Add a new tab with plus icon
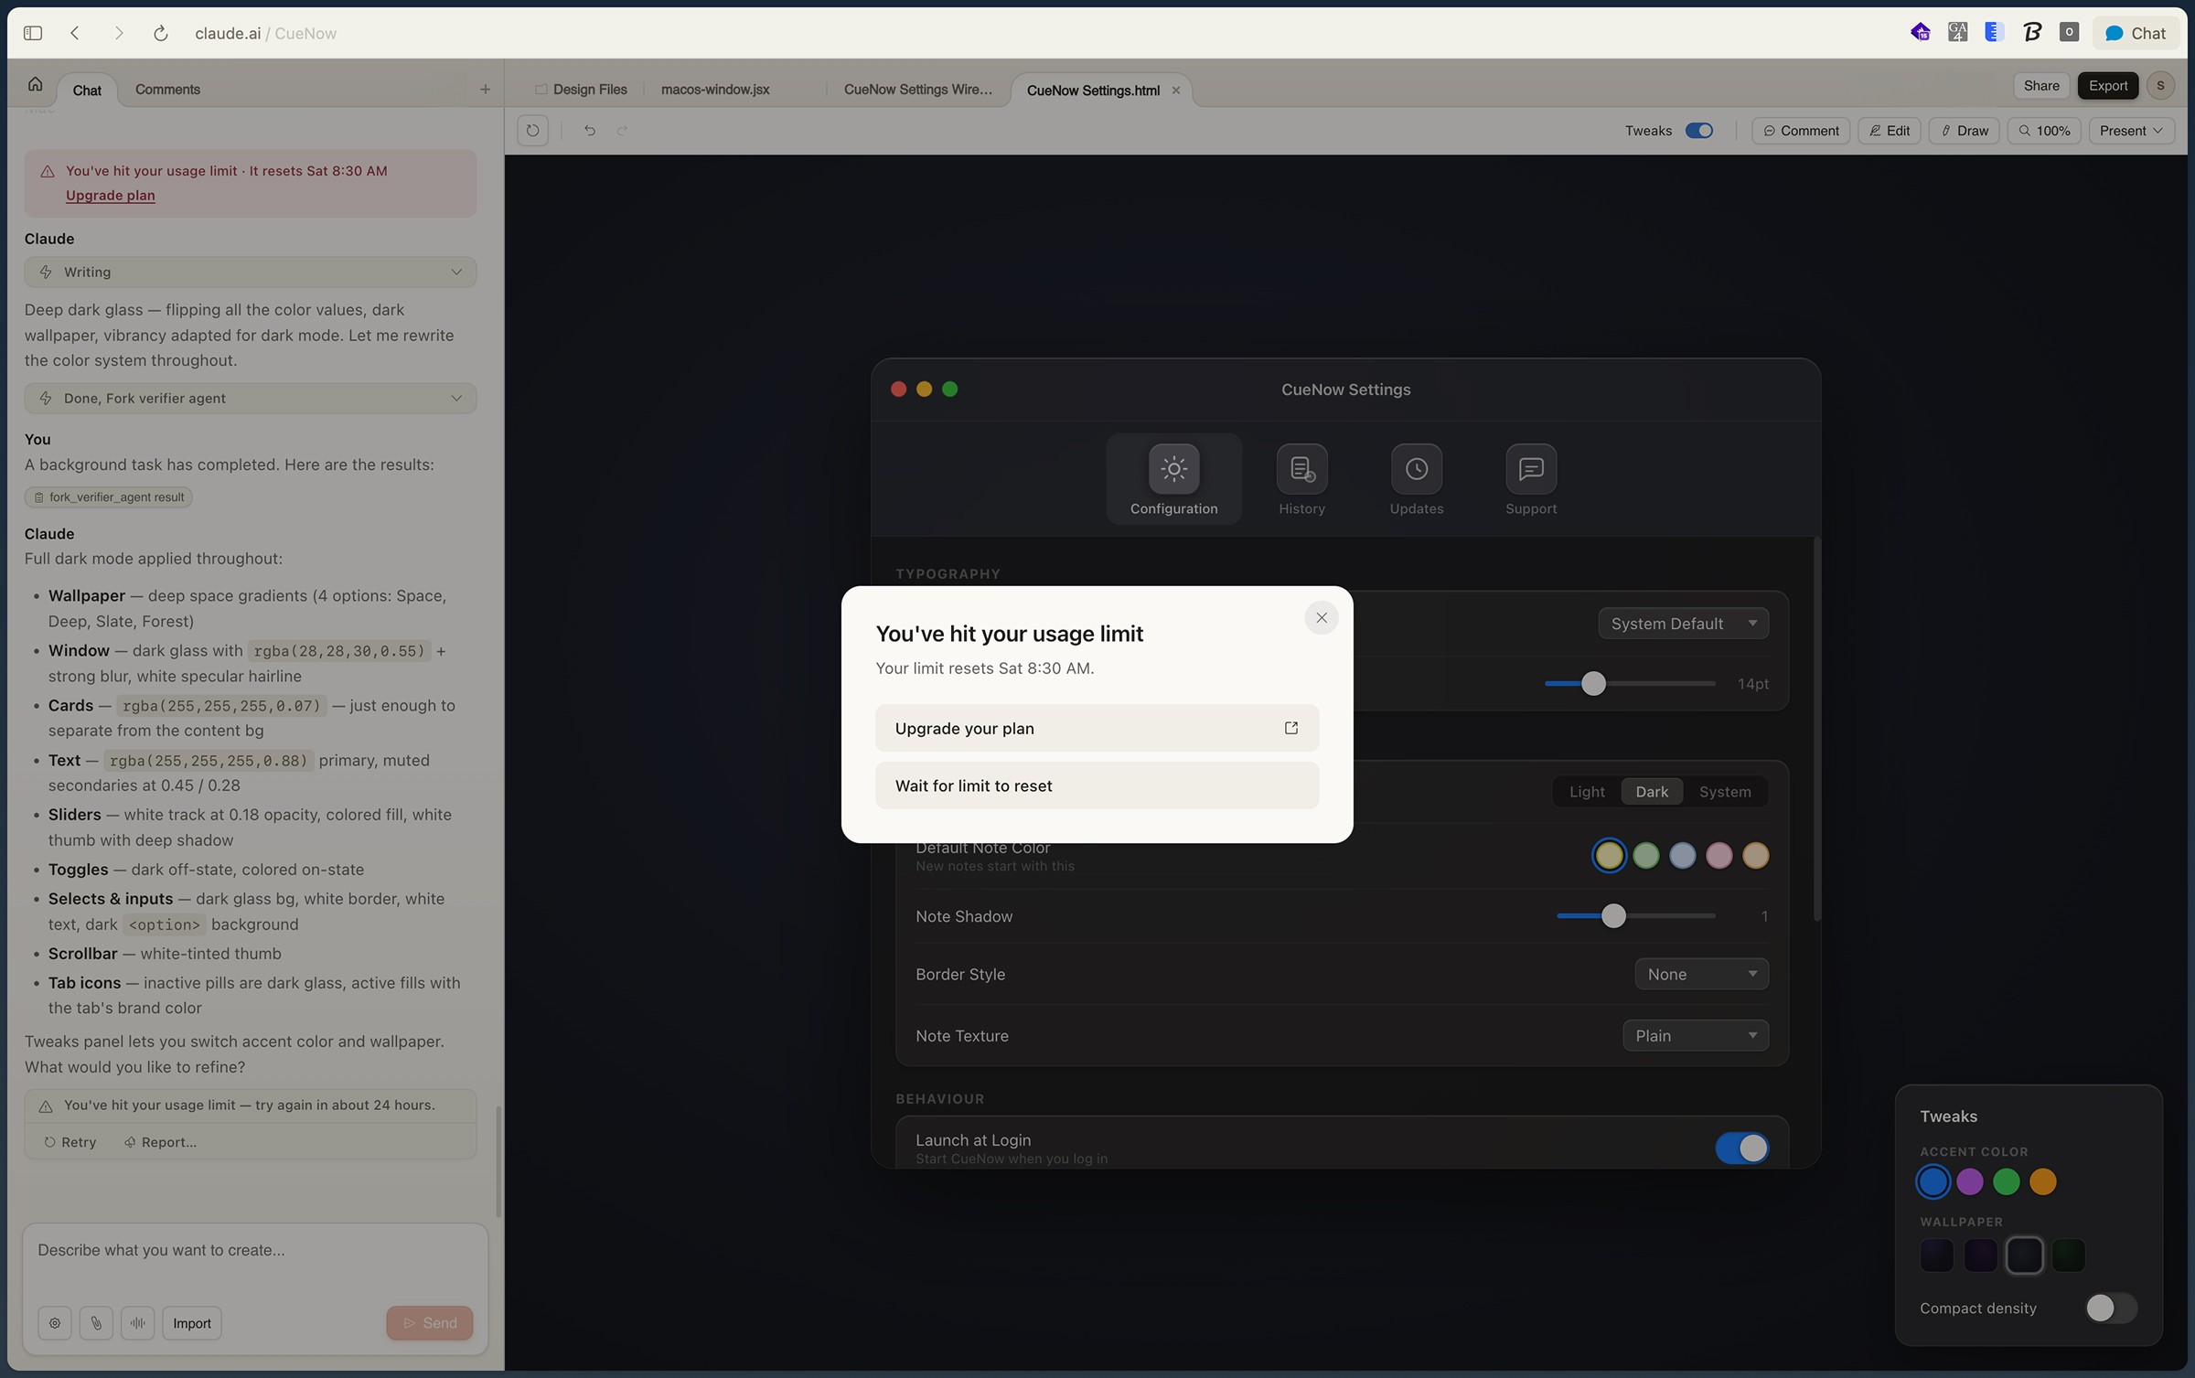The width and height of the screenshot is (2195, 1378). (x=485, y=90)
